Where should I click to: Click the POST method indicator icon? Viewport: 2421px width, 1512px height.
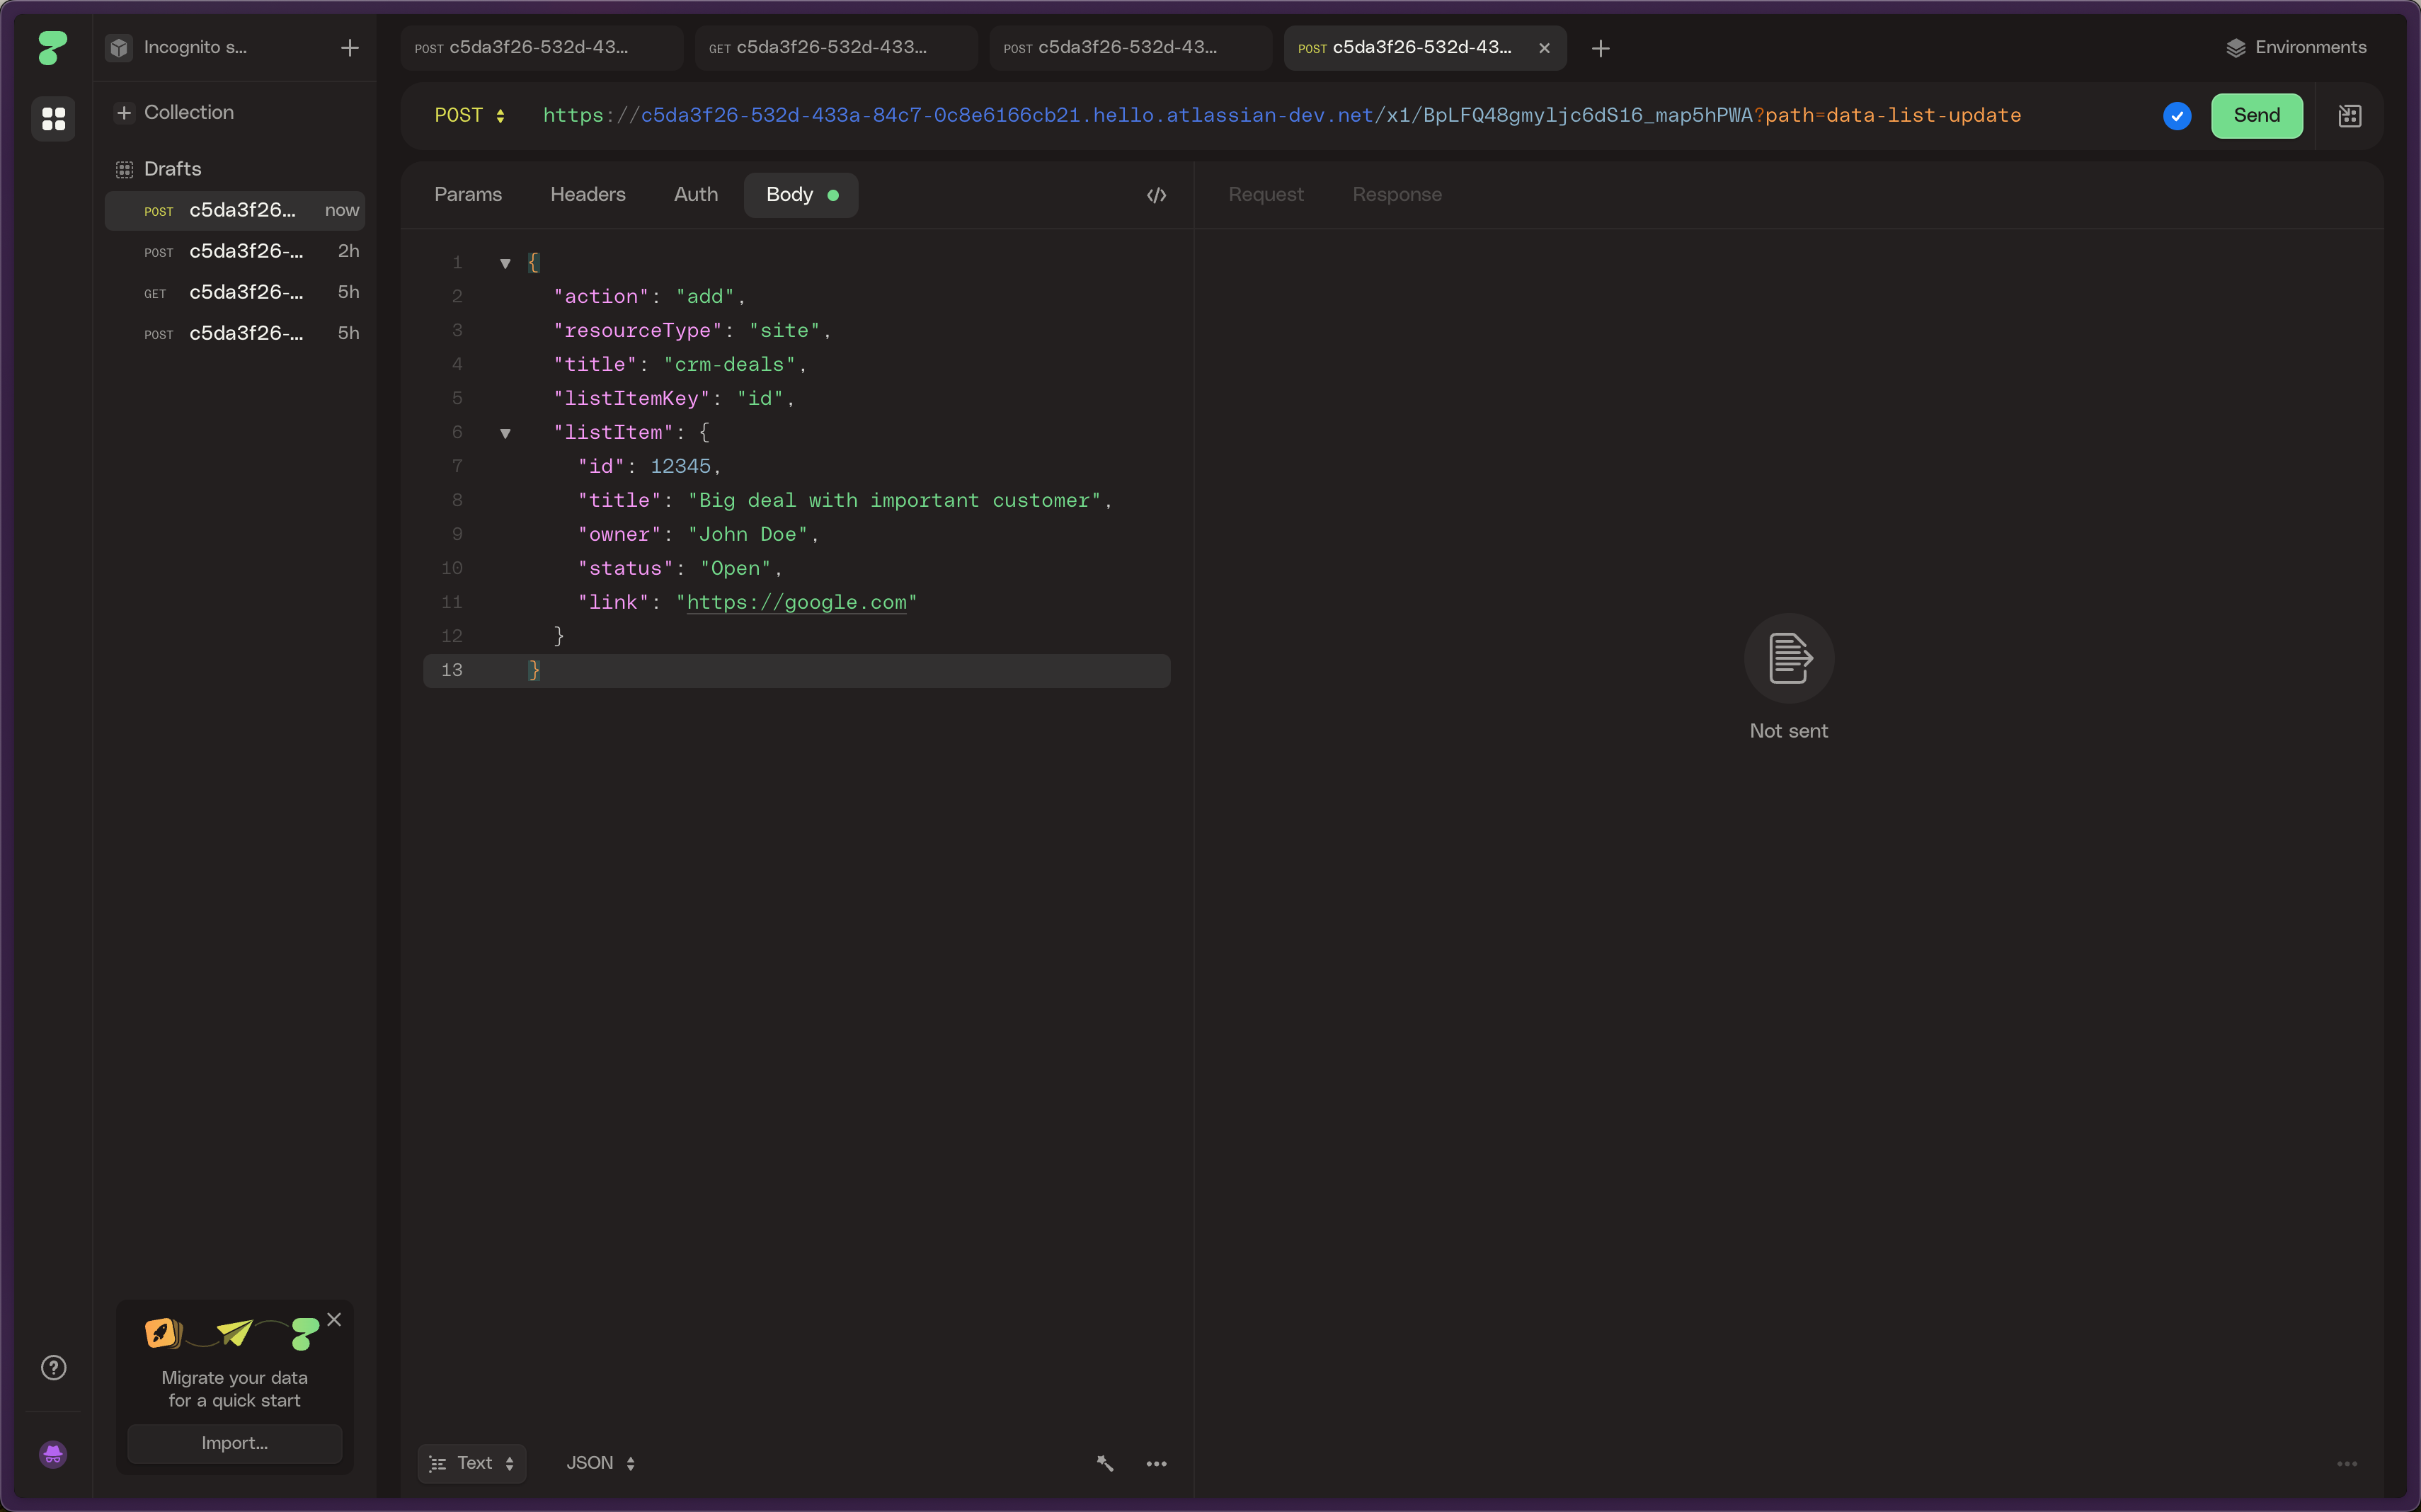click(x=470, y=115)
